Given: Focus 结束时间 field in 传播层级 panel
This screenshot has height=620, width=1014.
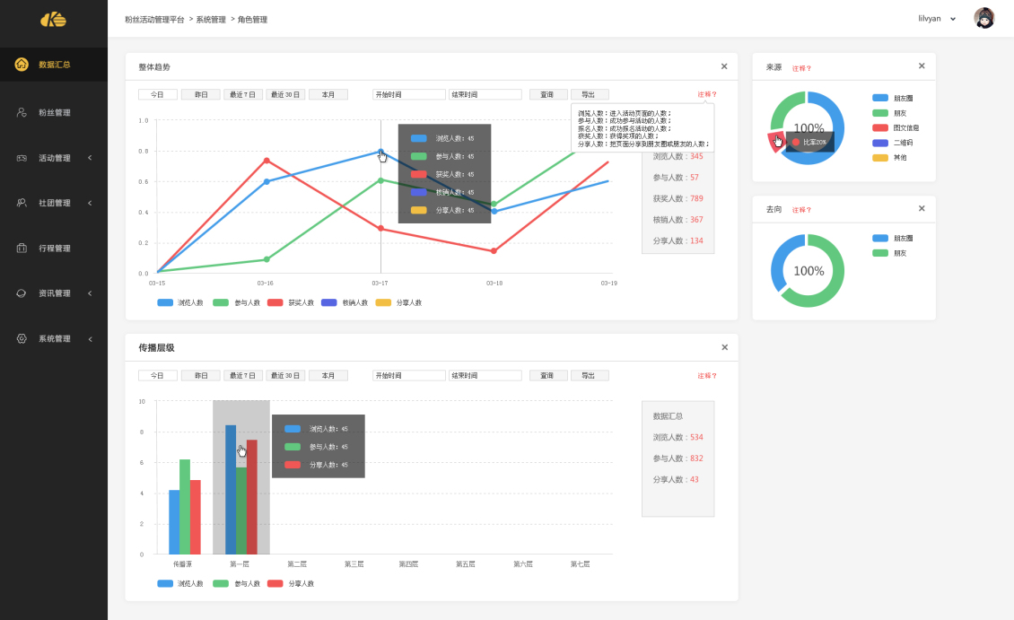Looking at the screenshot, I should [x=485, y=376].
